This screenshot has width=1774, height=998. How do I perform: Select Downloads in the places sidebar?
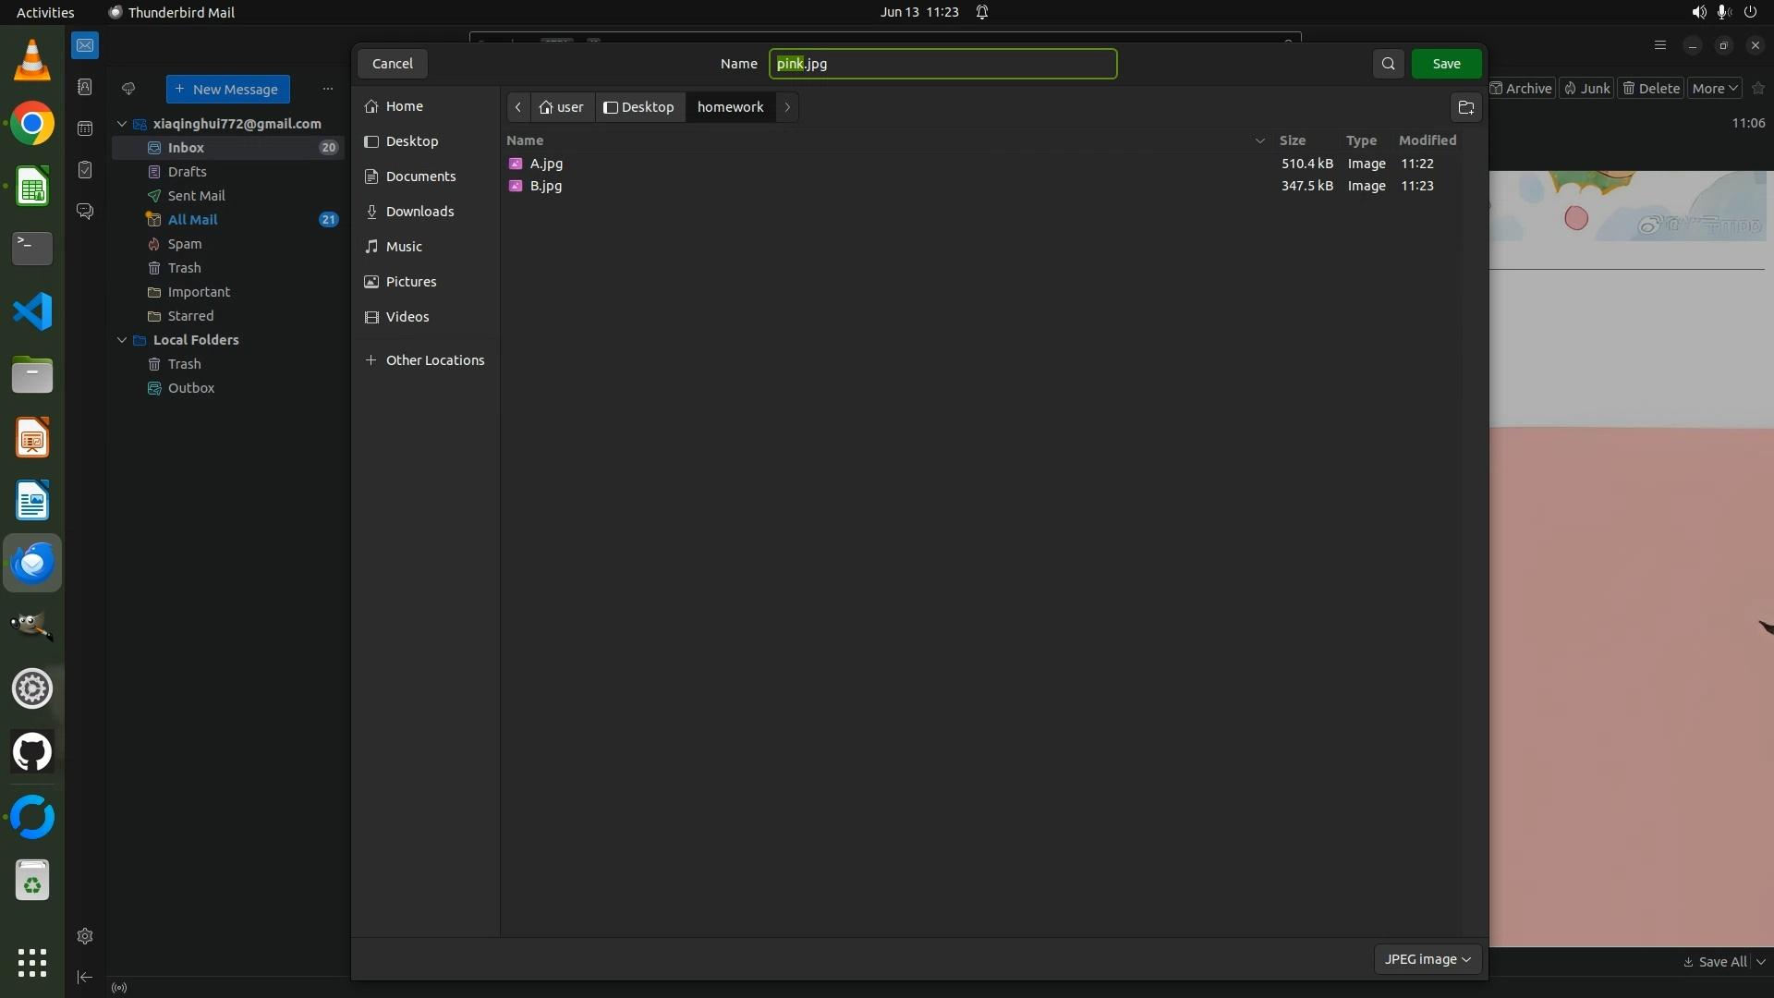tap(419, 212)
